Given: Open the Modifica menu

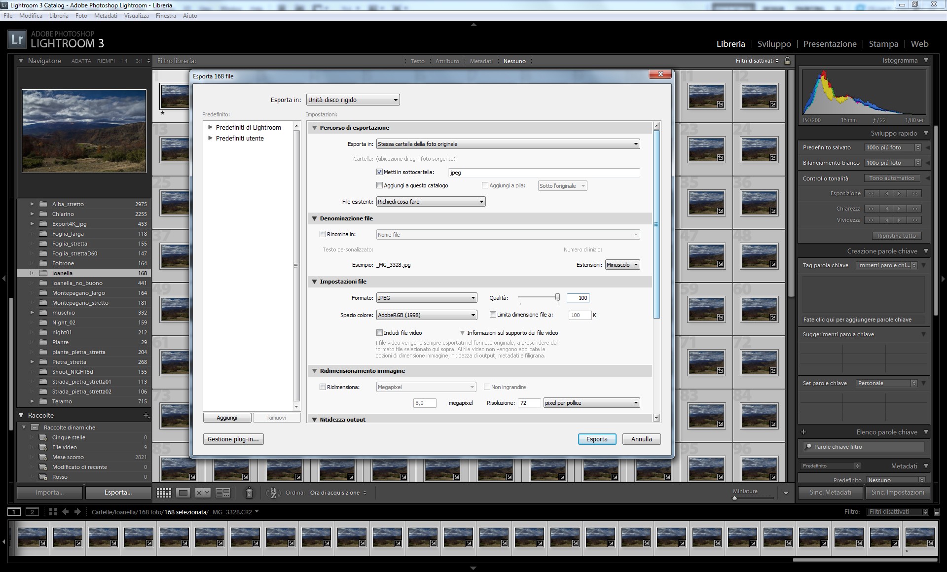Looking at the screenshot, I should pos(31,16).
